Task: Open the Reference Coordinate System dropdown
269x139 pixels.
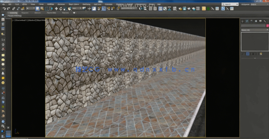Action: 77,8
